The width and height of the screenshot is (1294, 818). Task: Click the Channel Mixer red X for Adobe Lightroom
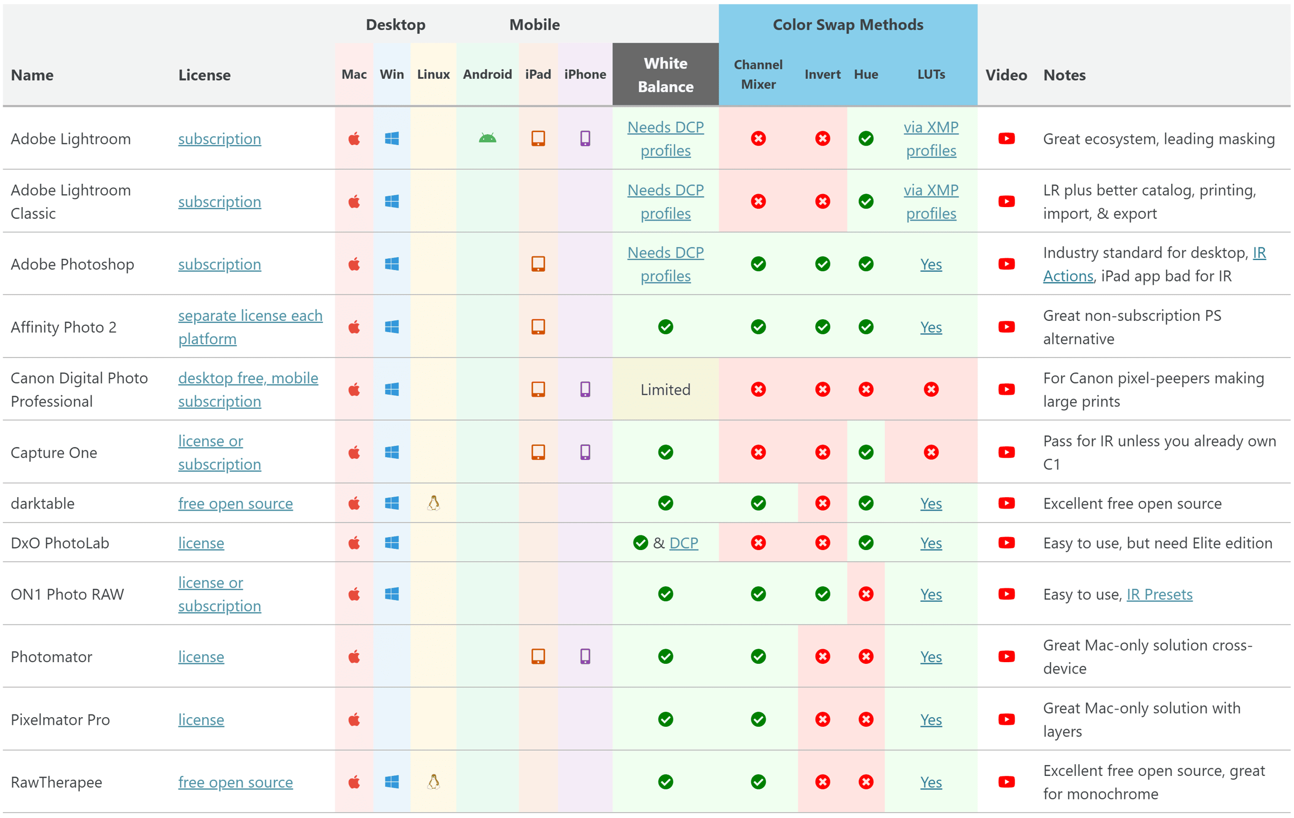click(758, 139)
